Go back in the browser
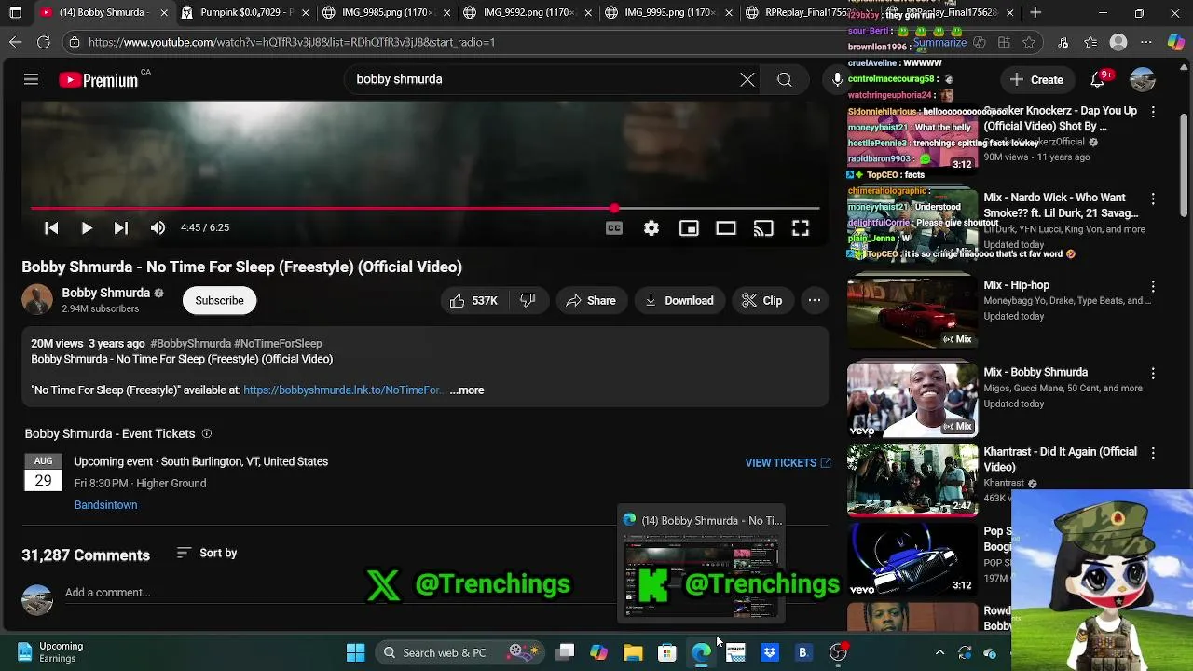The width and height of the screenshot is (1193, 671). 15,42
